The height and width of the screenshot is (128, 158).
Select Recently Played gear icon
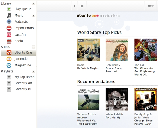[9, 89]
